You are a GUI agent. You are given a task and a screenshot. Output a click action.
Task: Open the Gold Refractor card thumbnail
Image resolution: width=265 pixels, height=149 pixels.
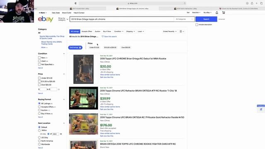[84, 124]
